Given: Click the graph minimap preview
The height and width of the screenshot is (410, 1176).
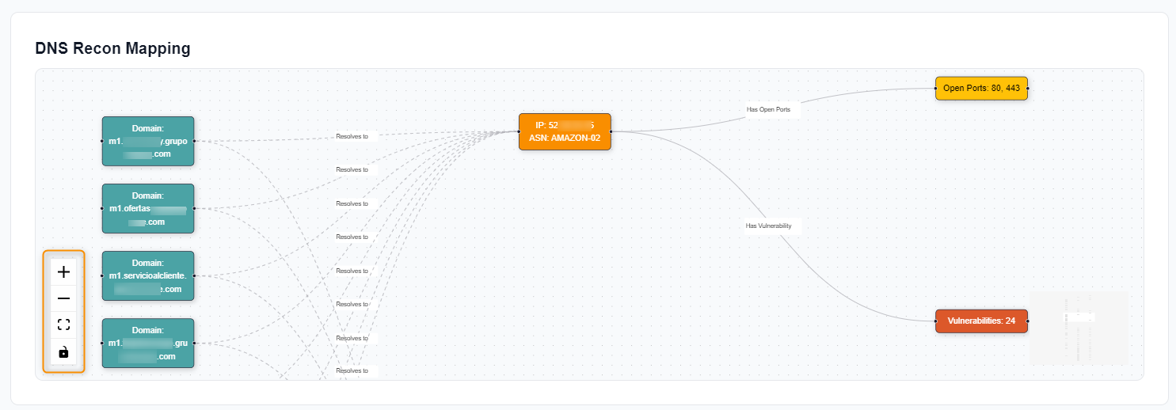Looking at the screenshot, I should click(1079, 328).
